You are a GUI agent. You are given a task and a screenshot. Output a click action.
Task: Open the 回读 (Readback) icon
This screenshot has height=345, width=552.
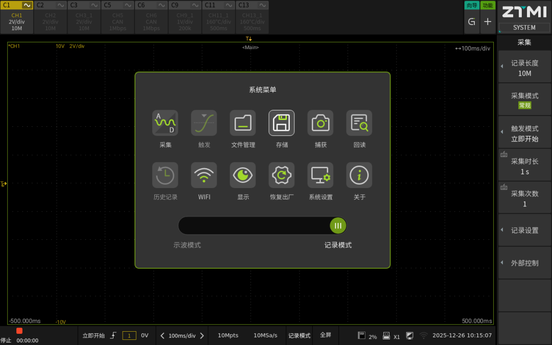coord(359,123)
